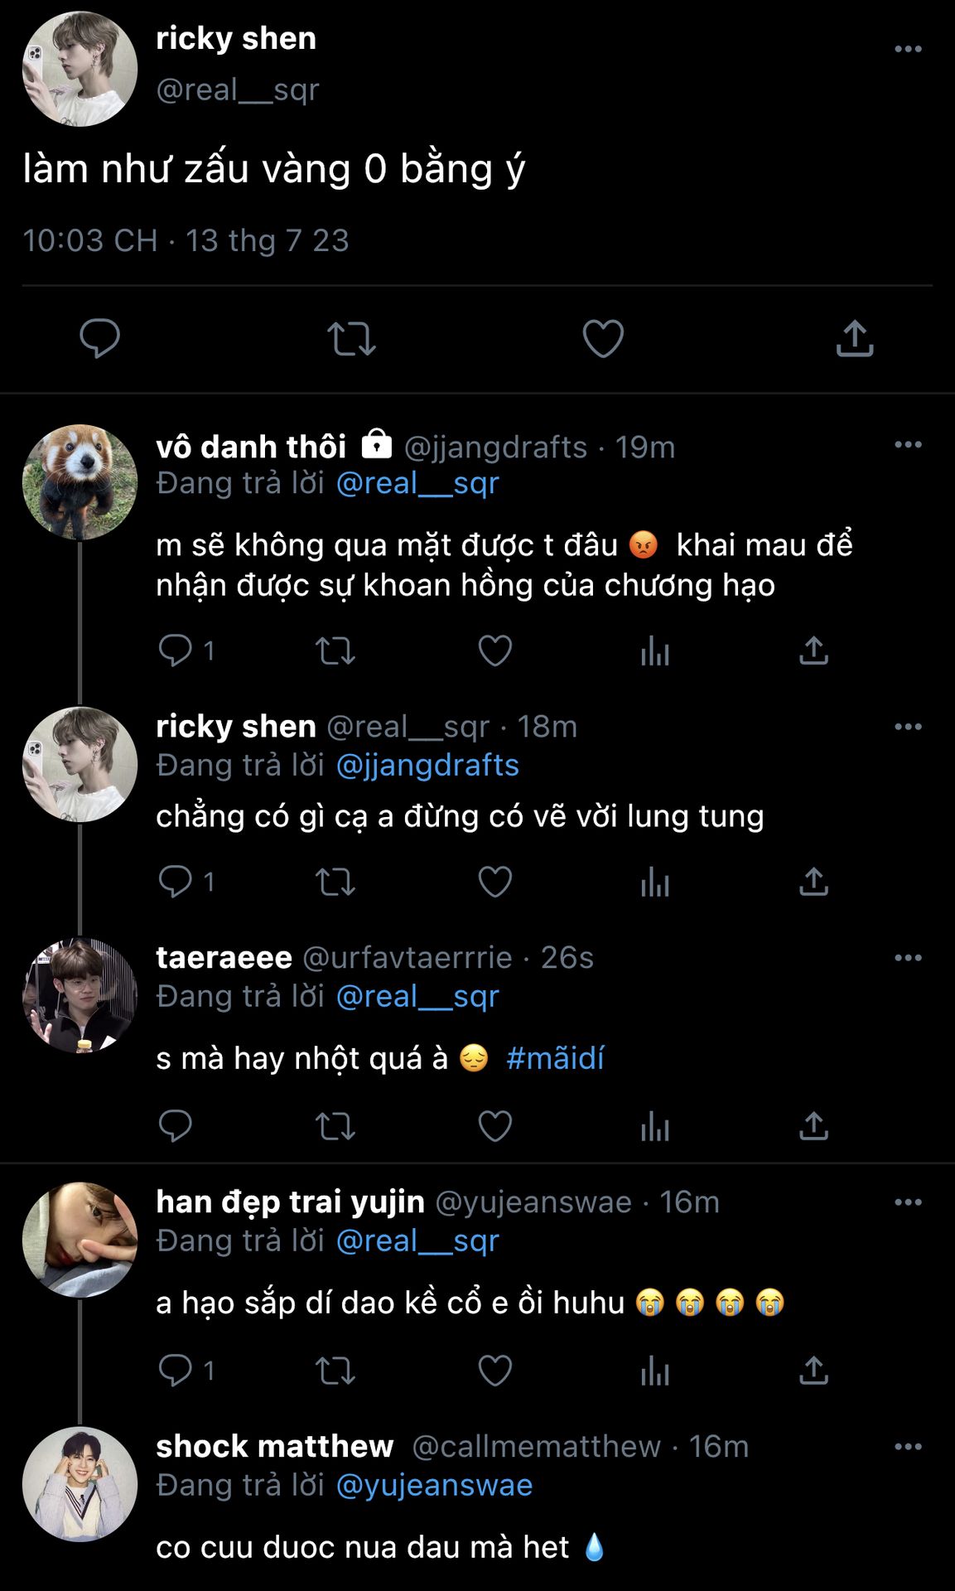Reply to ricky shen's main tweet

99,338
